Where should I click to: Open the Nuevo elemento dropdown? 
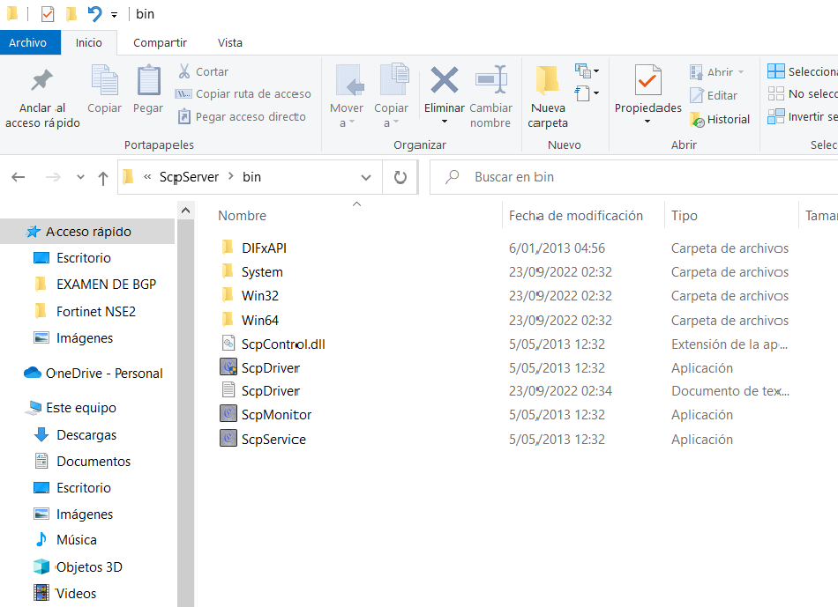click(587, 70)
